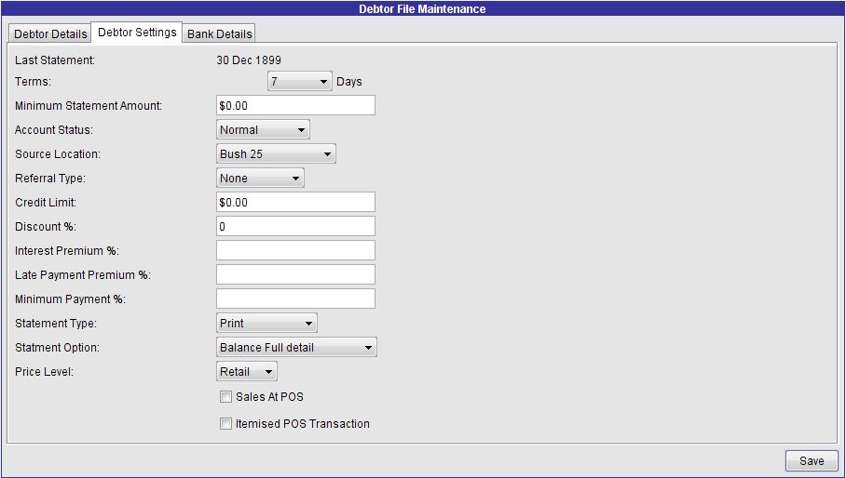
Task: Select the Debtor Settings tab
Action: (137, 33)
